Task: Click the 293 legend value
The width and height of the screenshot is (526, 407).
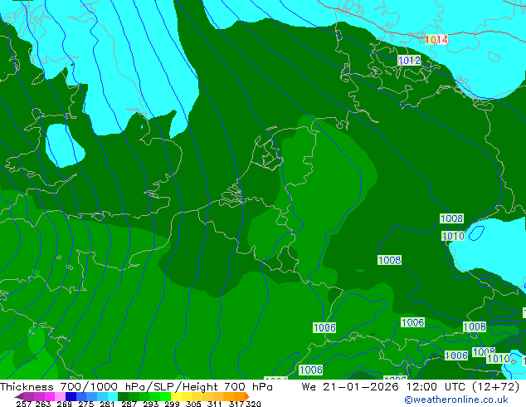Action: pos(151,404)
